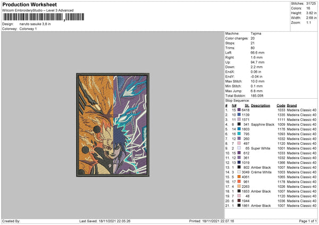Select the Width value 2.68 in
This screenshot has height=225, width=319.
pyautogui.click(x=311, y=18)
